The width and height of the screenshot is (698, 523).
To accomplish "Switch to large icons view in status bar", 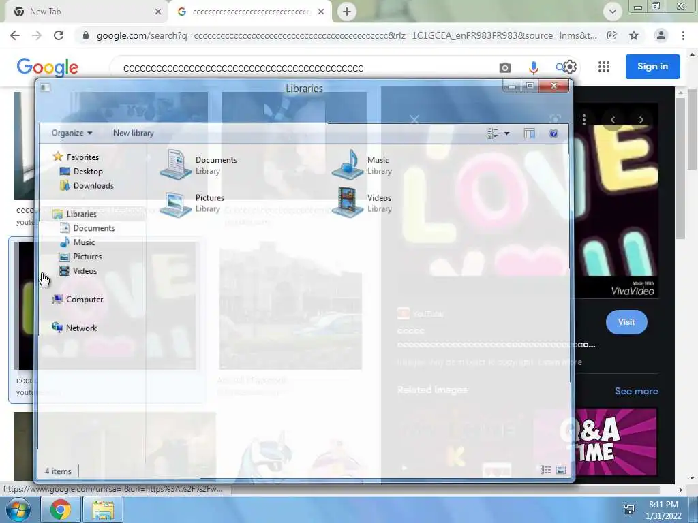I will 561,470.
